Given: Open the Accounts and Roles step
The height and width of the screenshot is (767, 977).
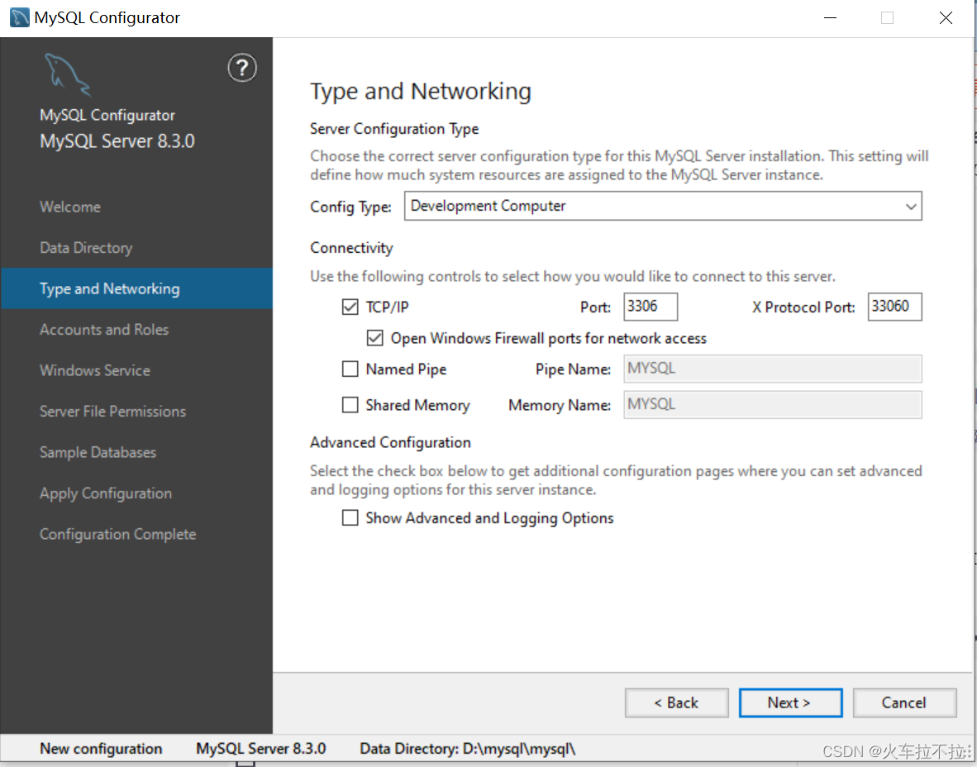Looking at the screenshot, I should pyautogui.click(x=104, y=330).
